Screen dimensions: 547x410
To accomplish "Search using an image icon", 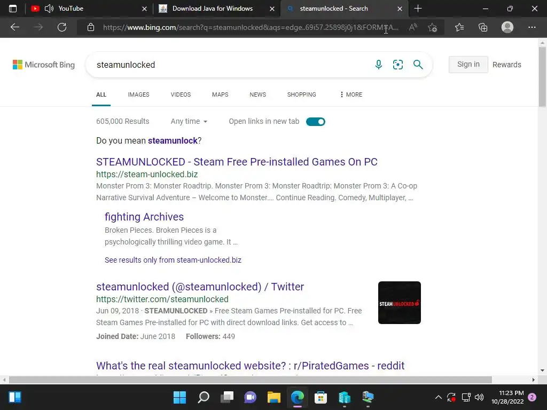I will (x=397, y=65).
